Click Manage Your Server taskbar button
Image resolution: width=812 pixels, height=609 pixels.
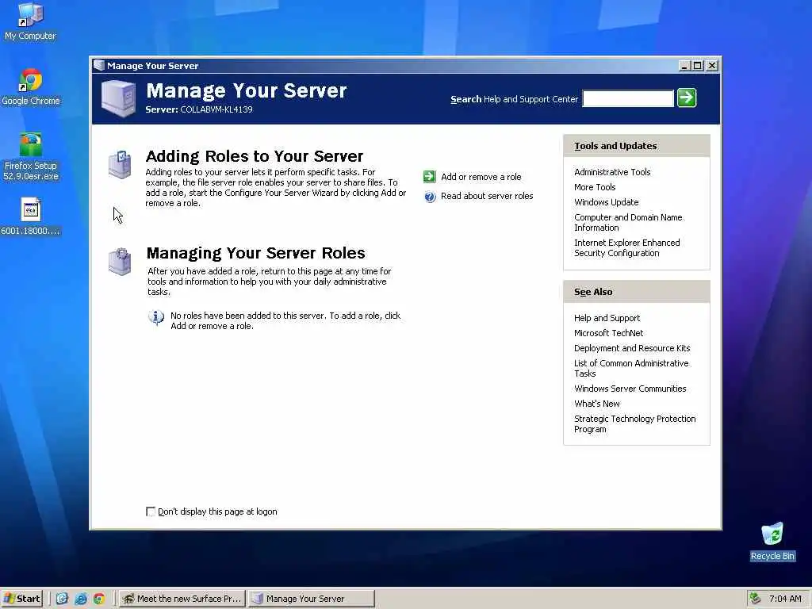tap(311, 599)
